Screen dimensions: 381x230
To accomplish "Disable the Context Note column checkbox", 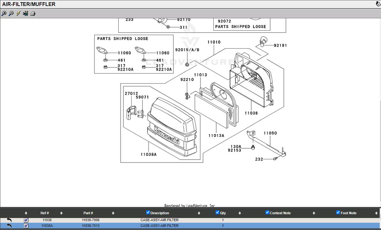I will (x=267, y=213).
